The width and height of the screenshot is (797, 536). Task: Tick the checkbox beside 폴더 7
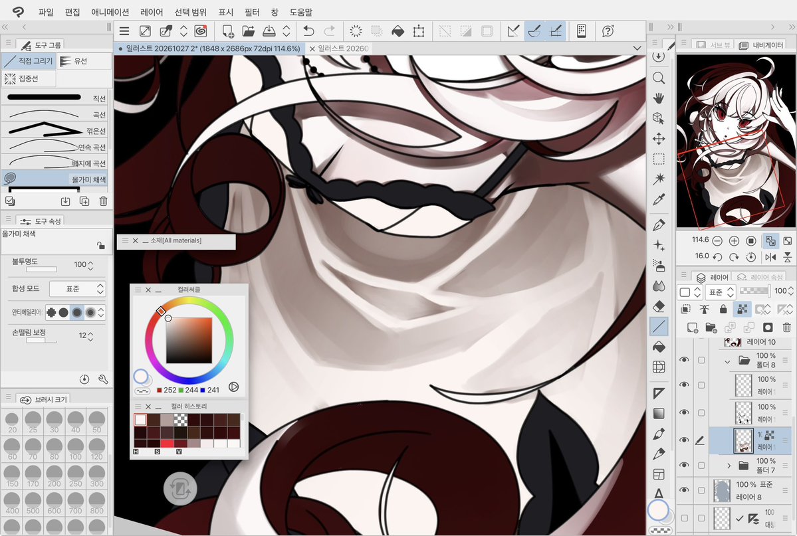click(x=701, y=465)
